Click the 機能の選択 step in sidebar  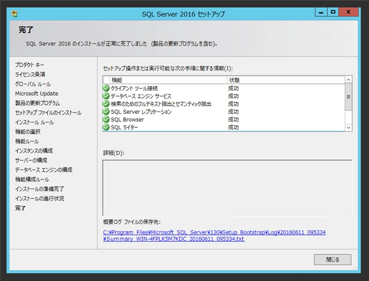click(28, 132)
